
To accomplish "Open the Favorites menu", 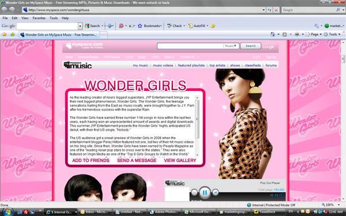I will click(x=39, y=18).
